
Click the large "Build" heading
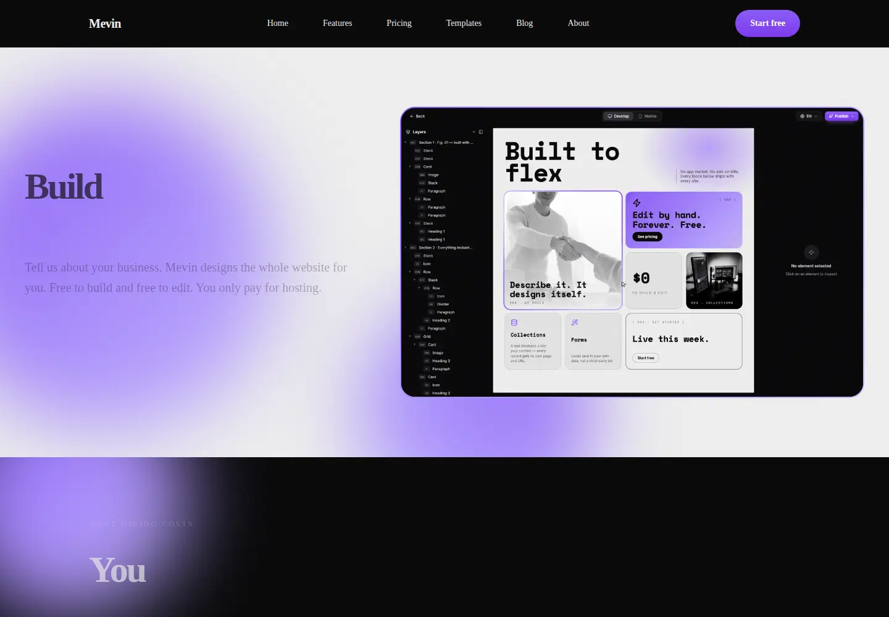pos(64,187)
